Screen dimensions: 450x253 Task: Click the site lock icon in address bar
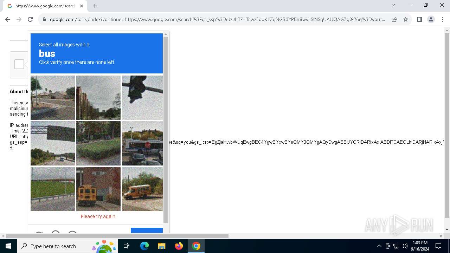pyautogui.click(x=44, y=19)
